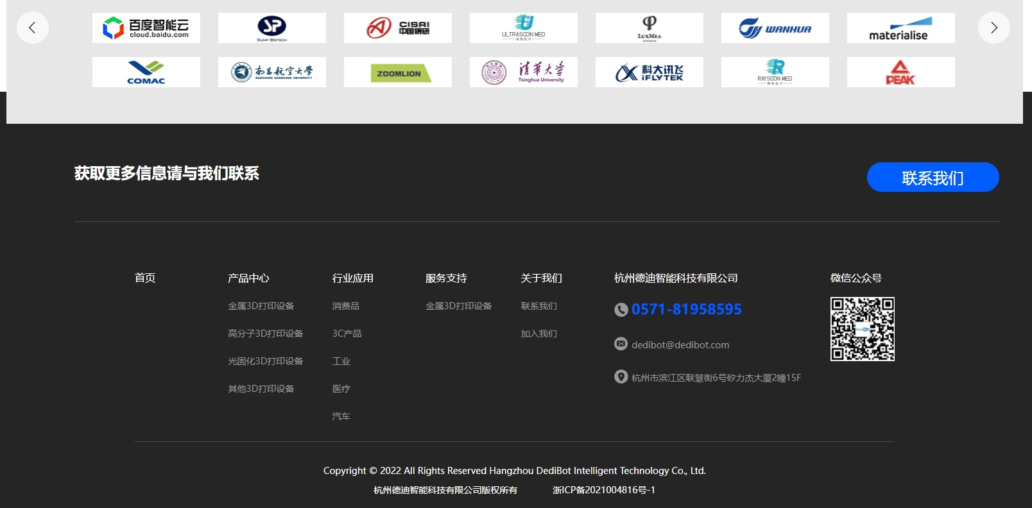
Task: Open the Tsinghua University logo
Action: tap(524, 72)
